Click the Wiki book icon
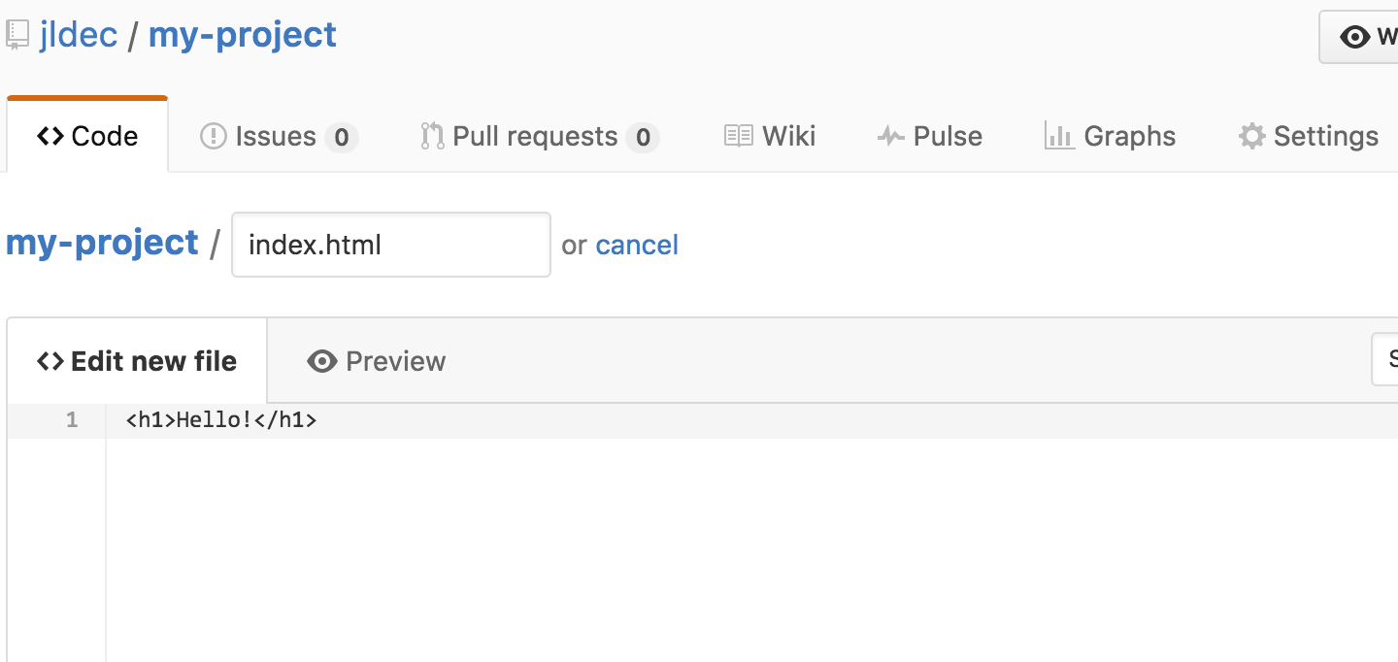 (x=737, y=135)
